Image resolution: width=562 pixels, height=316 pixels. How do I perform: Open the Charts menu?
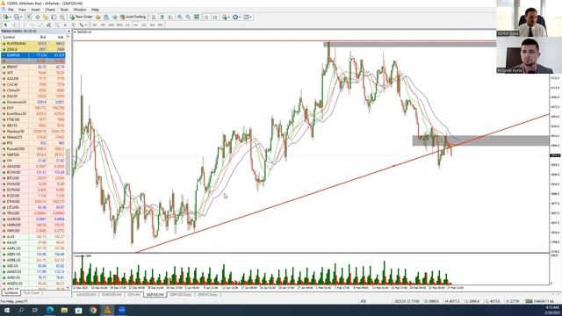coord(50,10)
